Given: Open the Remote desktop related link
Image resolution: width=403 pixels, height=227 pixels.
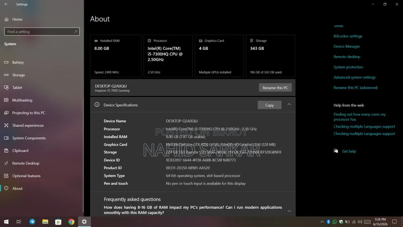Looking at the screenshot, I should tap(347, 57).
